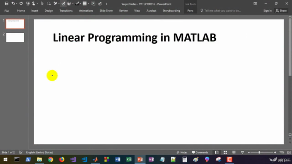Click the Undo arrow icon
The image size is (292, 164).
coord(13,4)
